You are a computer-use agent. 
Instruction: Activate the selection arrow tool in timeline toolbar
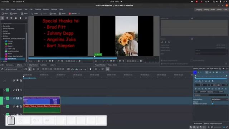point(30,69)
